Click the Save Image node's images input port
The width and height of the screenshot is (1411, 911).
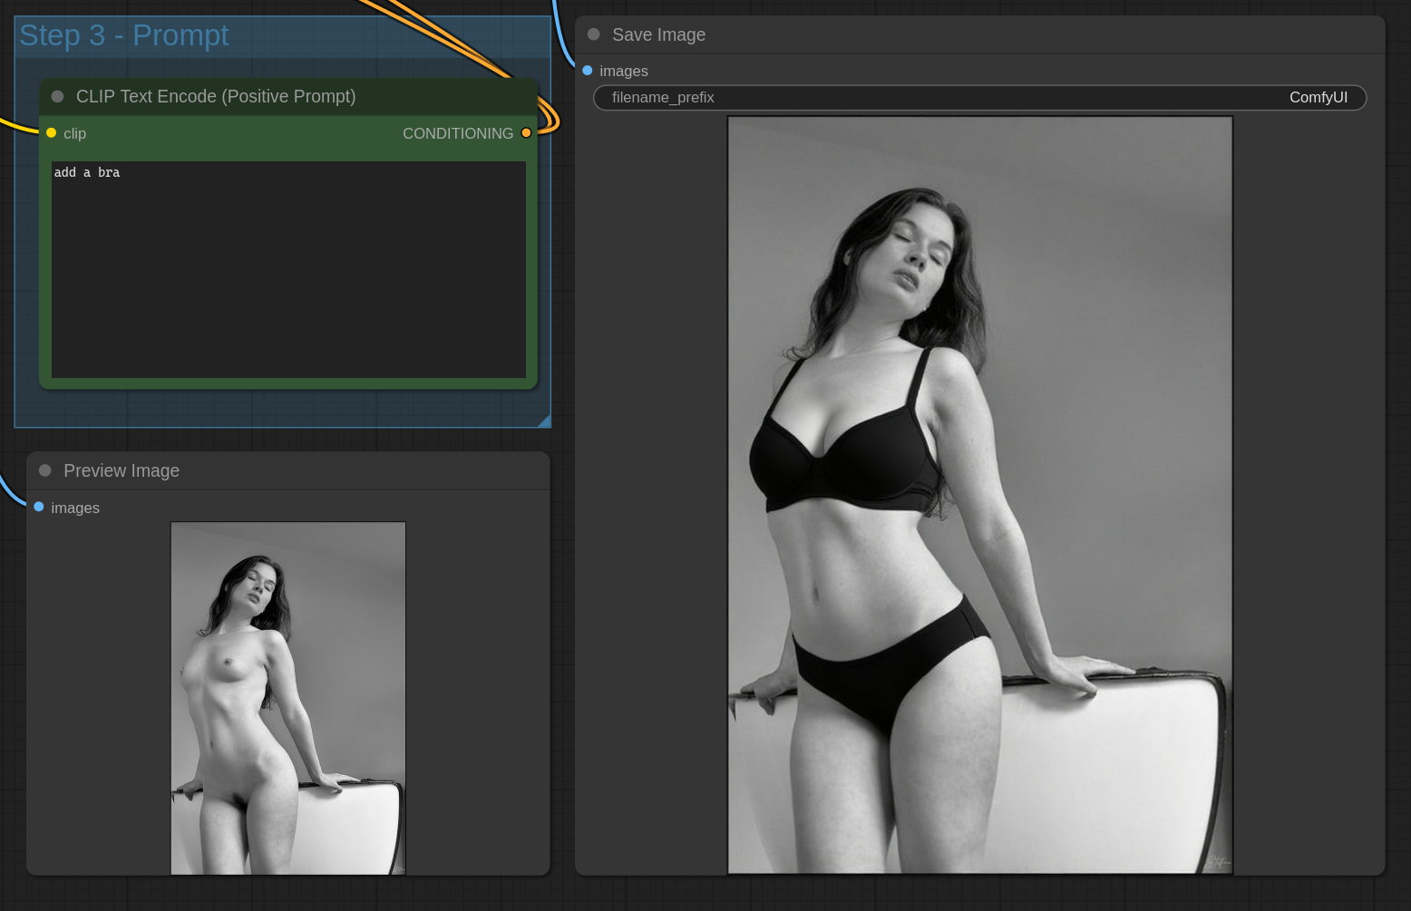[x=588, y=71]
